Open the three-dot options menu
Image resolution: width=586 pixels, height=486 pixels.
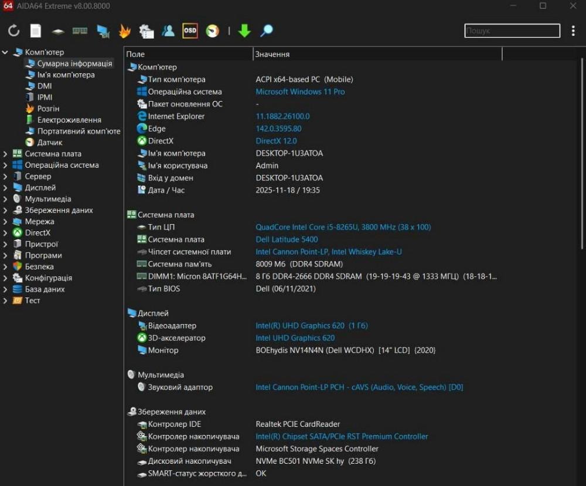573,31
